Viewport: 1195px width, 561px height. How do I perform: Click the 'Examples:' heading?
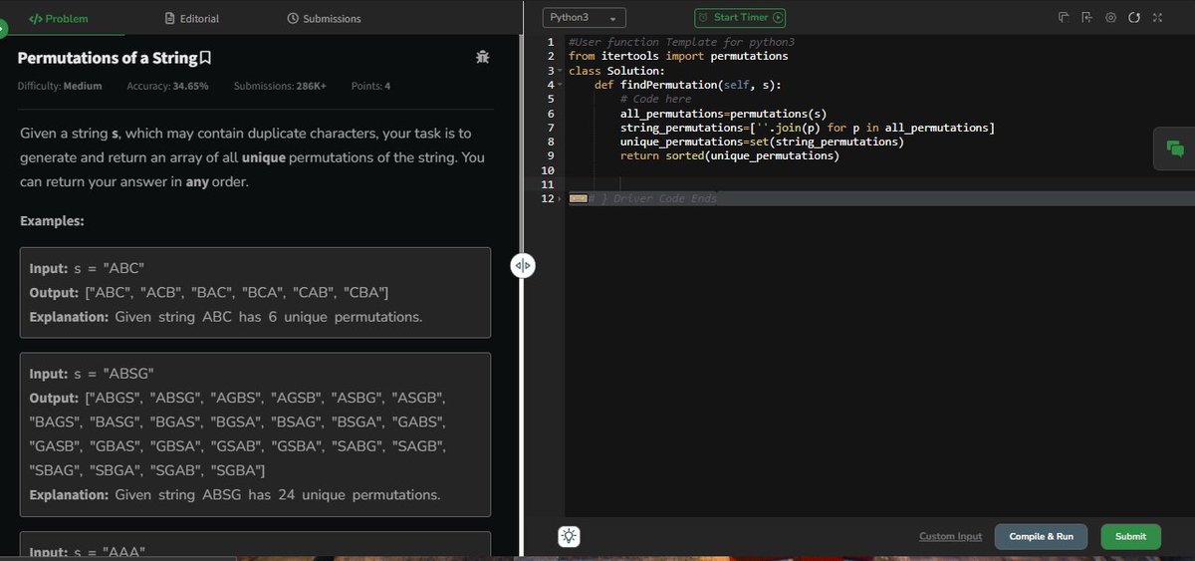[52, 220]
